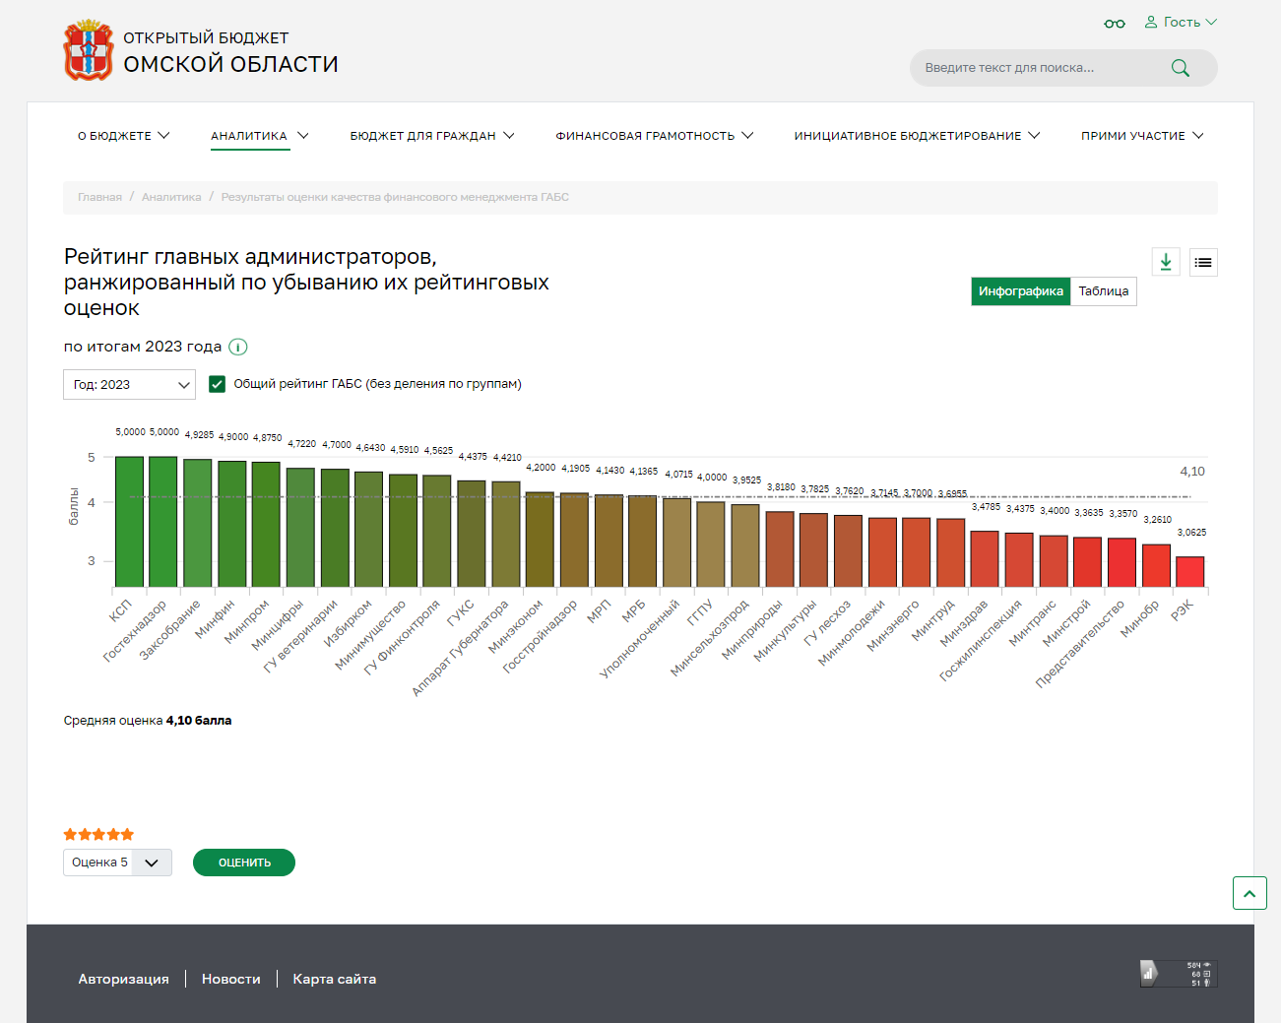
Task: Click the five-star rating icons
Action: click(98, 834)
